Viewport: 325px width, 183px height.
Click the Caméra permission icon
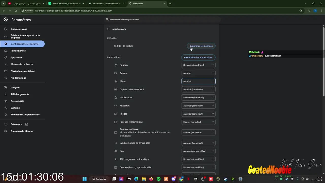[116, 73]
